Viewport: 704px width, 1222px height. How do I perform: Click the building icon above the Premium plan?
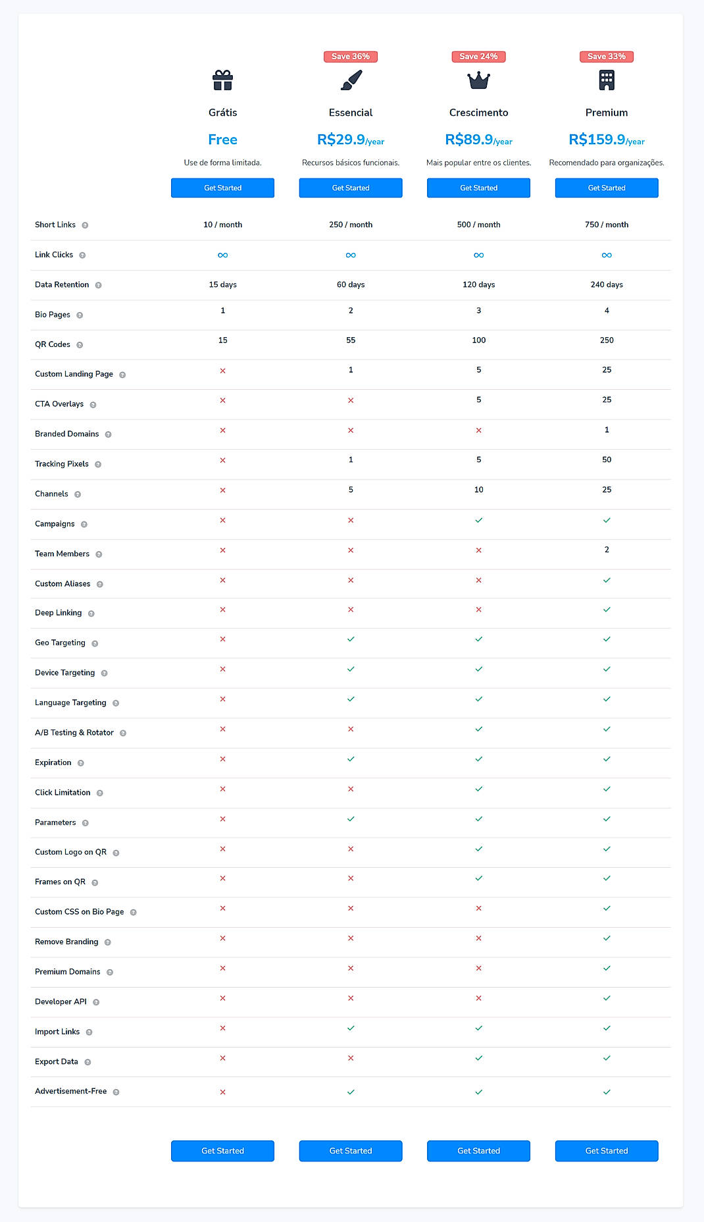(606, 80)
